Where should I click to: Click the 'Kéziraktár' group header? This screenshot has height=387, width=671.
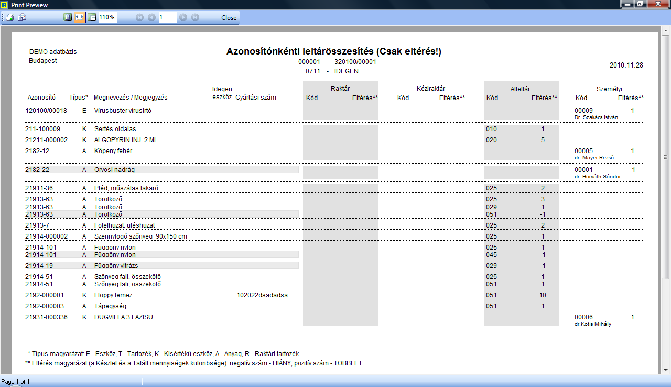(430, 89)
